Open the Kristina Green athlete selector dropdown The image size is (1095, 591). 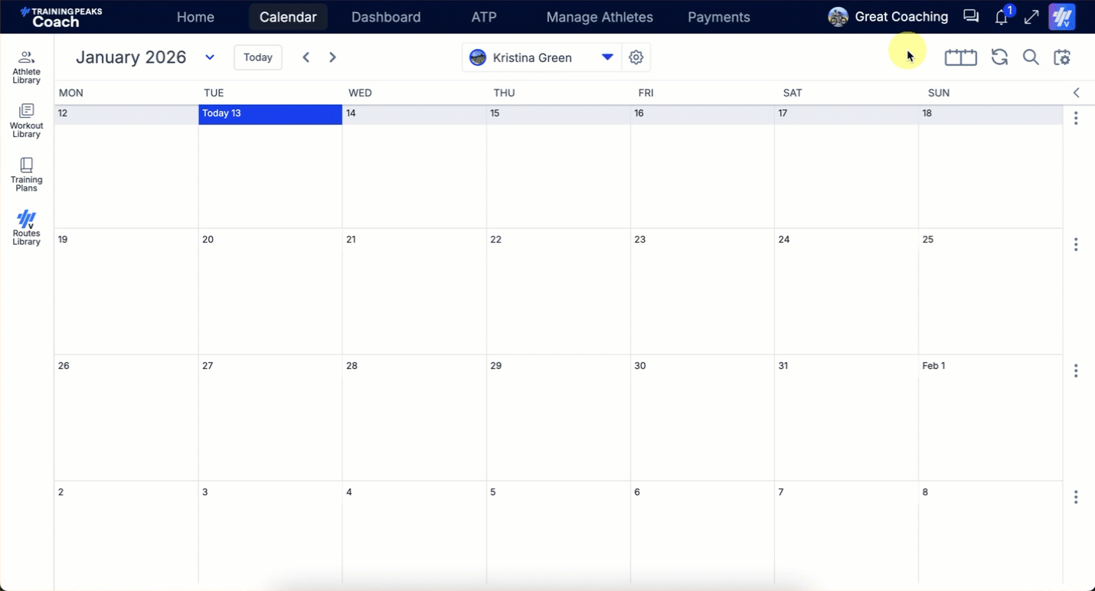point(607,57)
